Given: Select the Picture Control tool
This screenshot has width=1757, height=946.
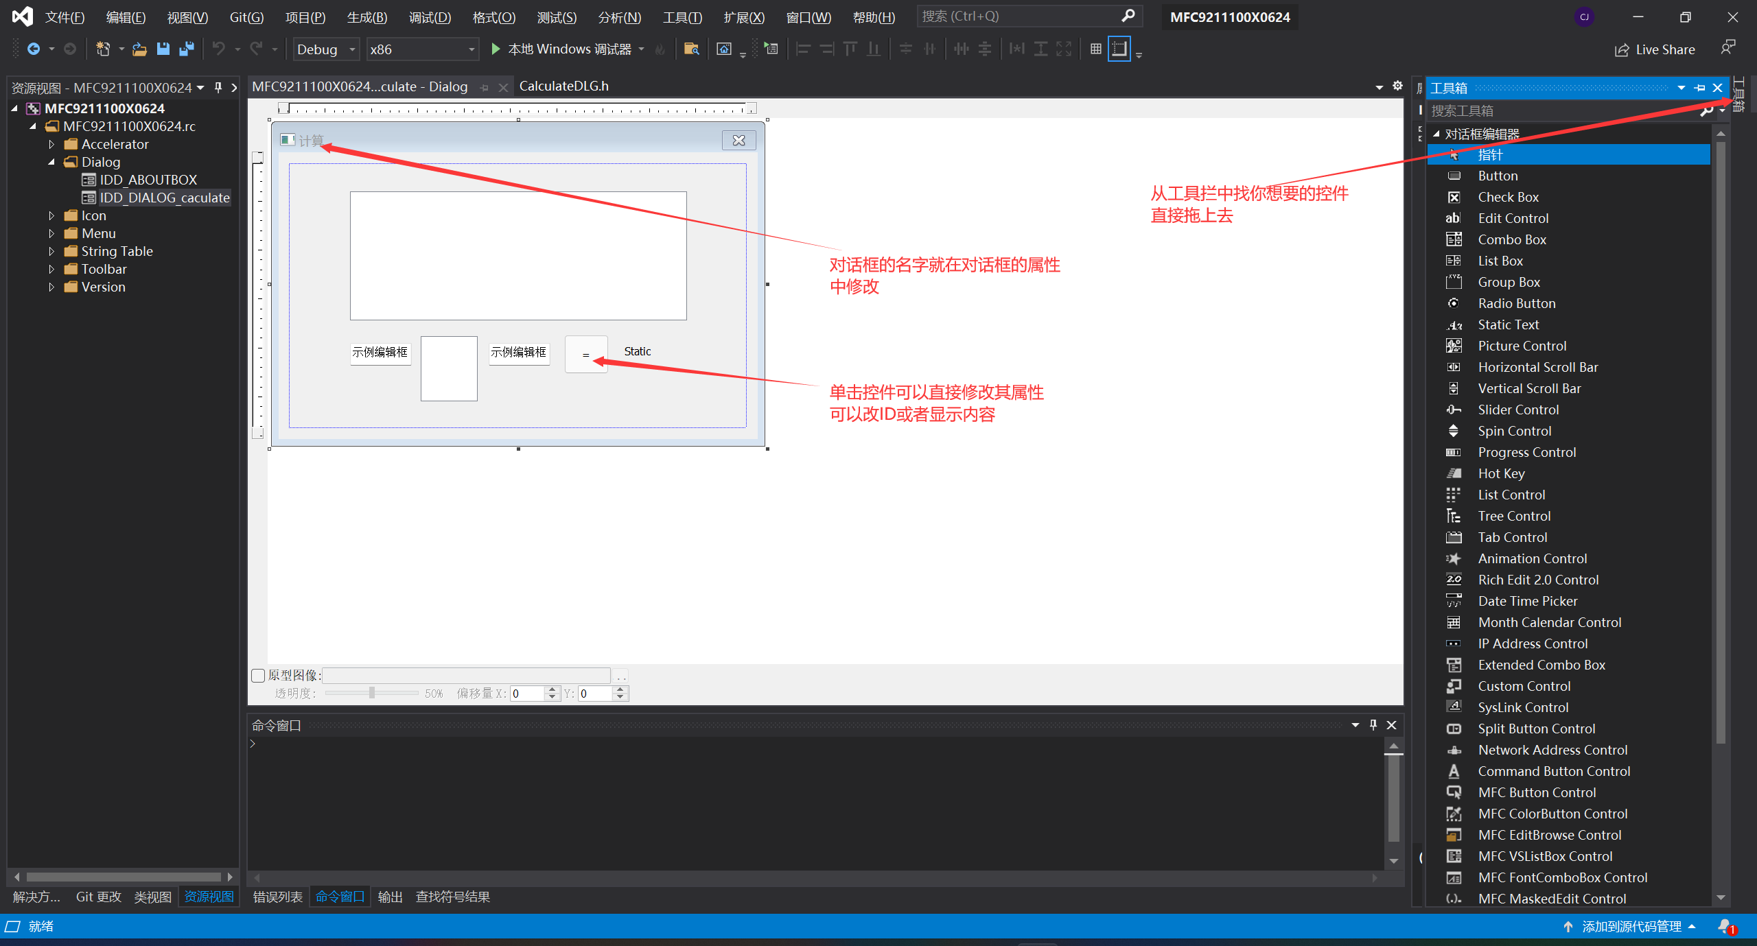Looking at the screenshot, I should [x=1522, y=346].
